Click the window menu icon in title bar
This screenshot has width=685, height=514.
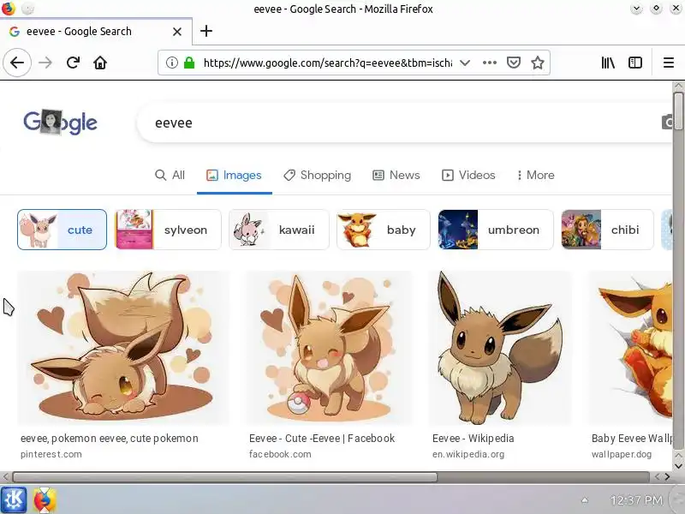click(8, 8)
